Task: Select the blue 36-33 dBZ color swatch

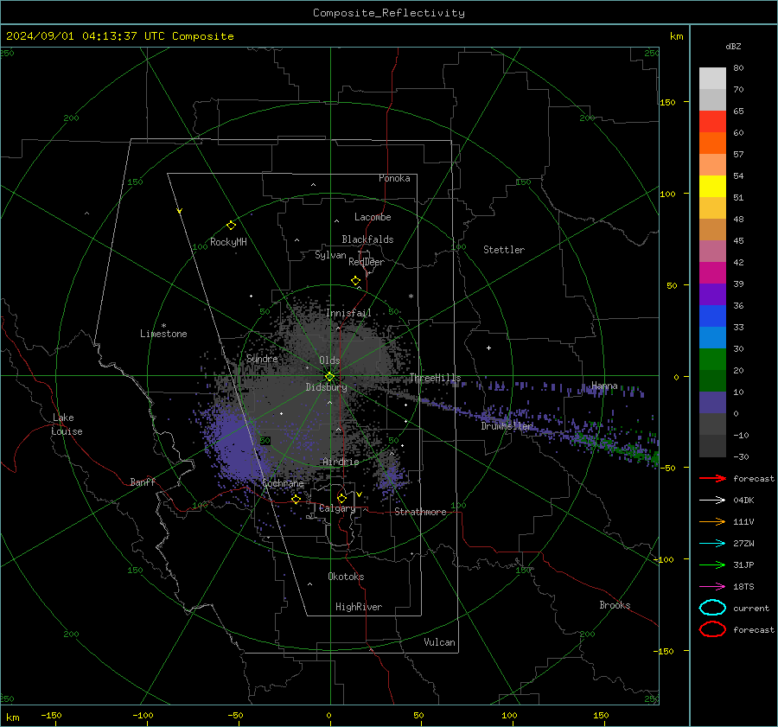Action: point(712,316)
